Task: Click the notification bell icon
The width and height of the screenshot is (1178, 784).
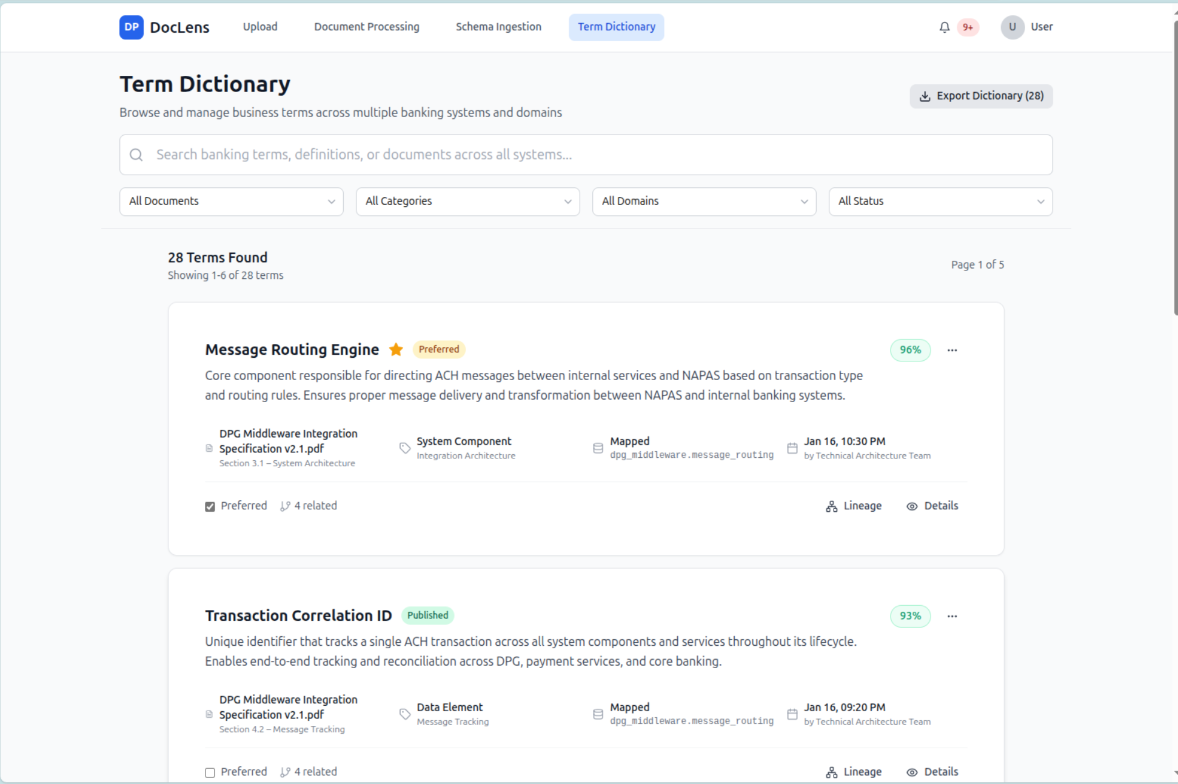Action: click(x=944, y=27)
